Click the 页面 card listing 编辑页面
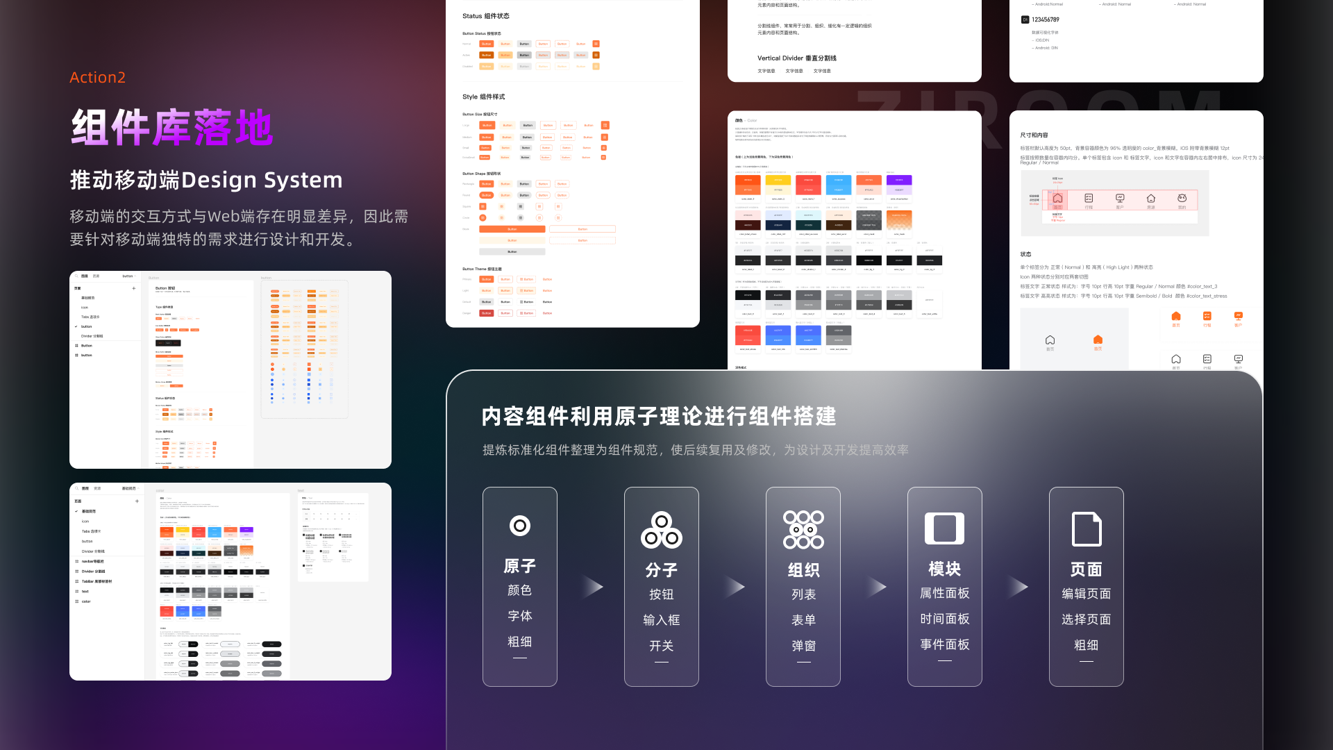Viewport: 1333px width, 750px height. click(x=1087, y=587)
